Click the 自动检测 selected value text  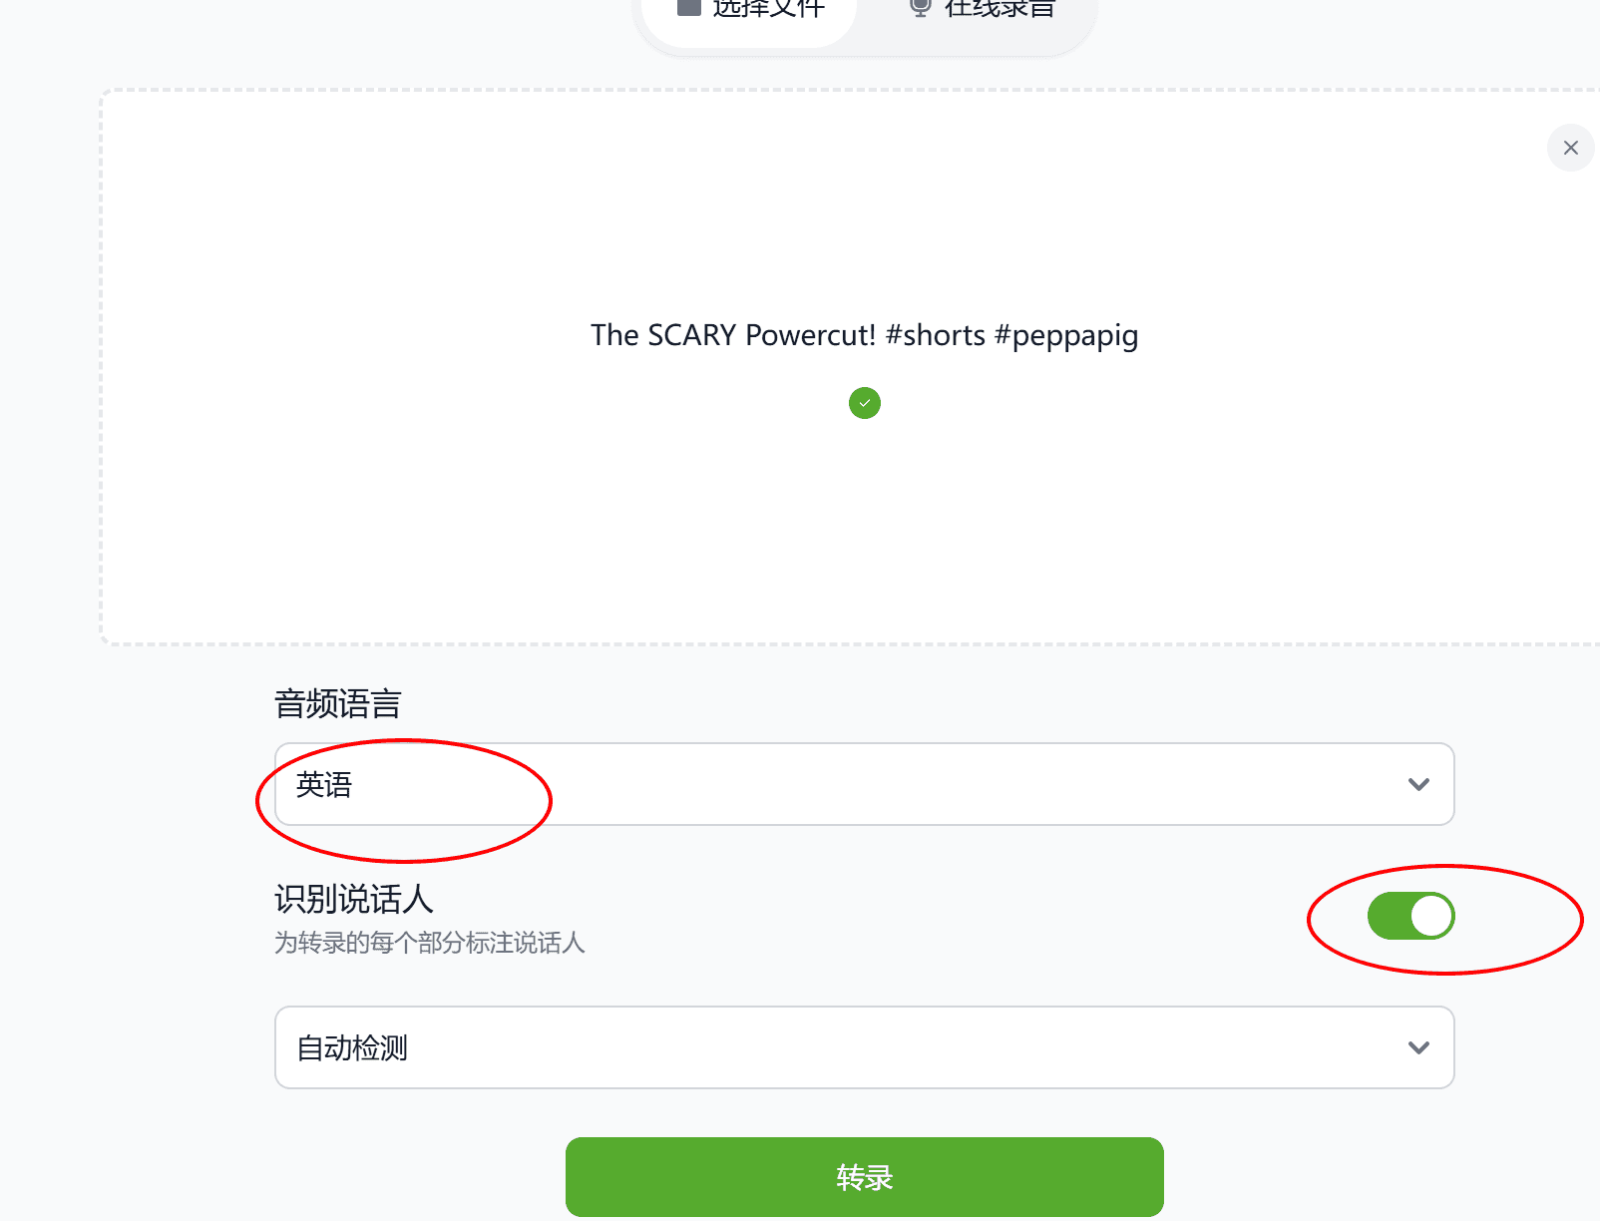click(x=352, y=1048)
